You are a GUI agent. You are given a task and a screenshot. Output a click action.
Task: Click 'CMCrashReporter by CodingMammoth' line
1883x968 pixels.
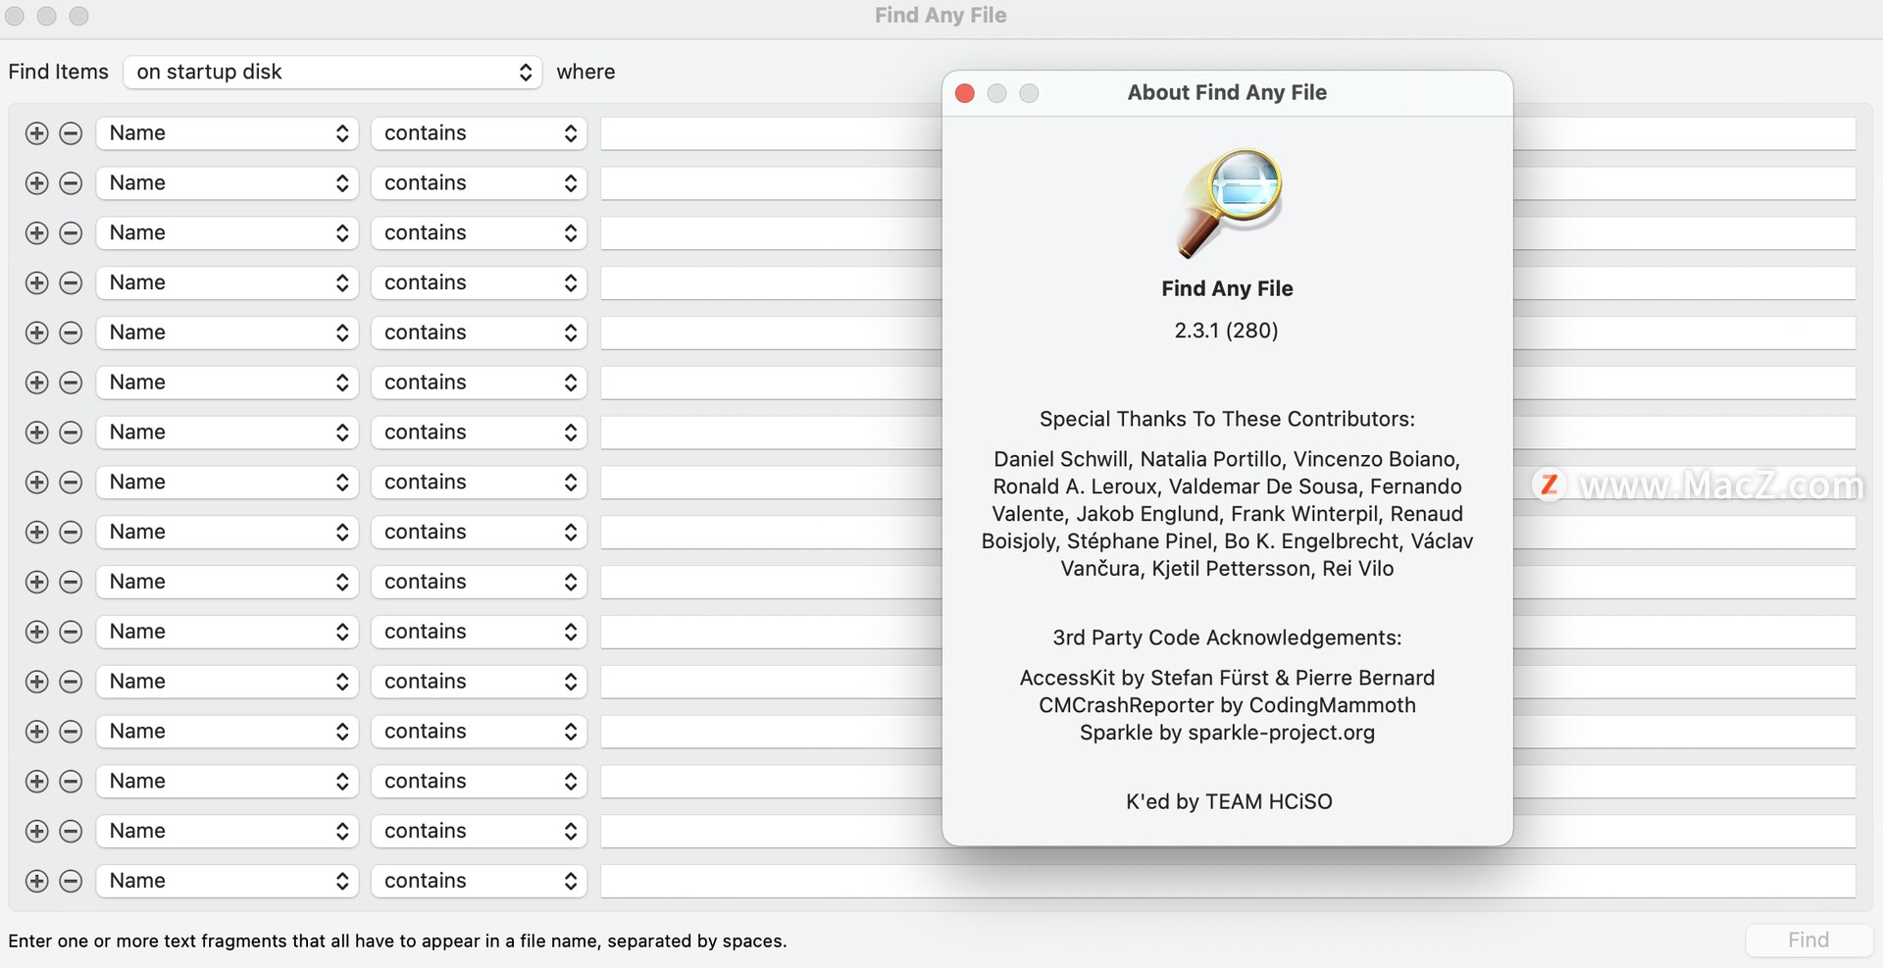1227,705
